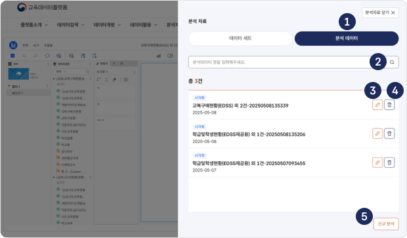
Task: Open the kebab menu of the 챕터 1 row
Action: click(47, 86)
